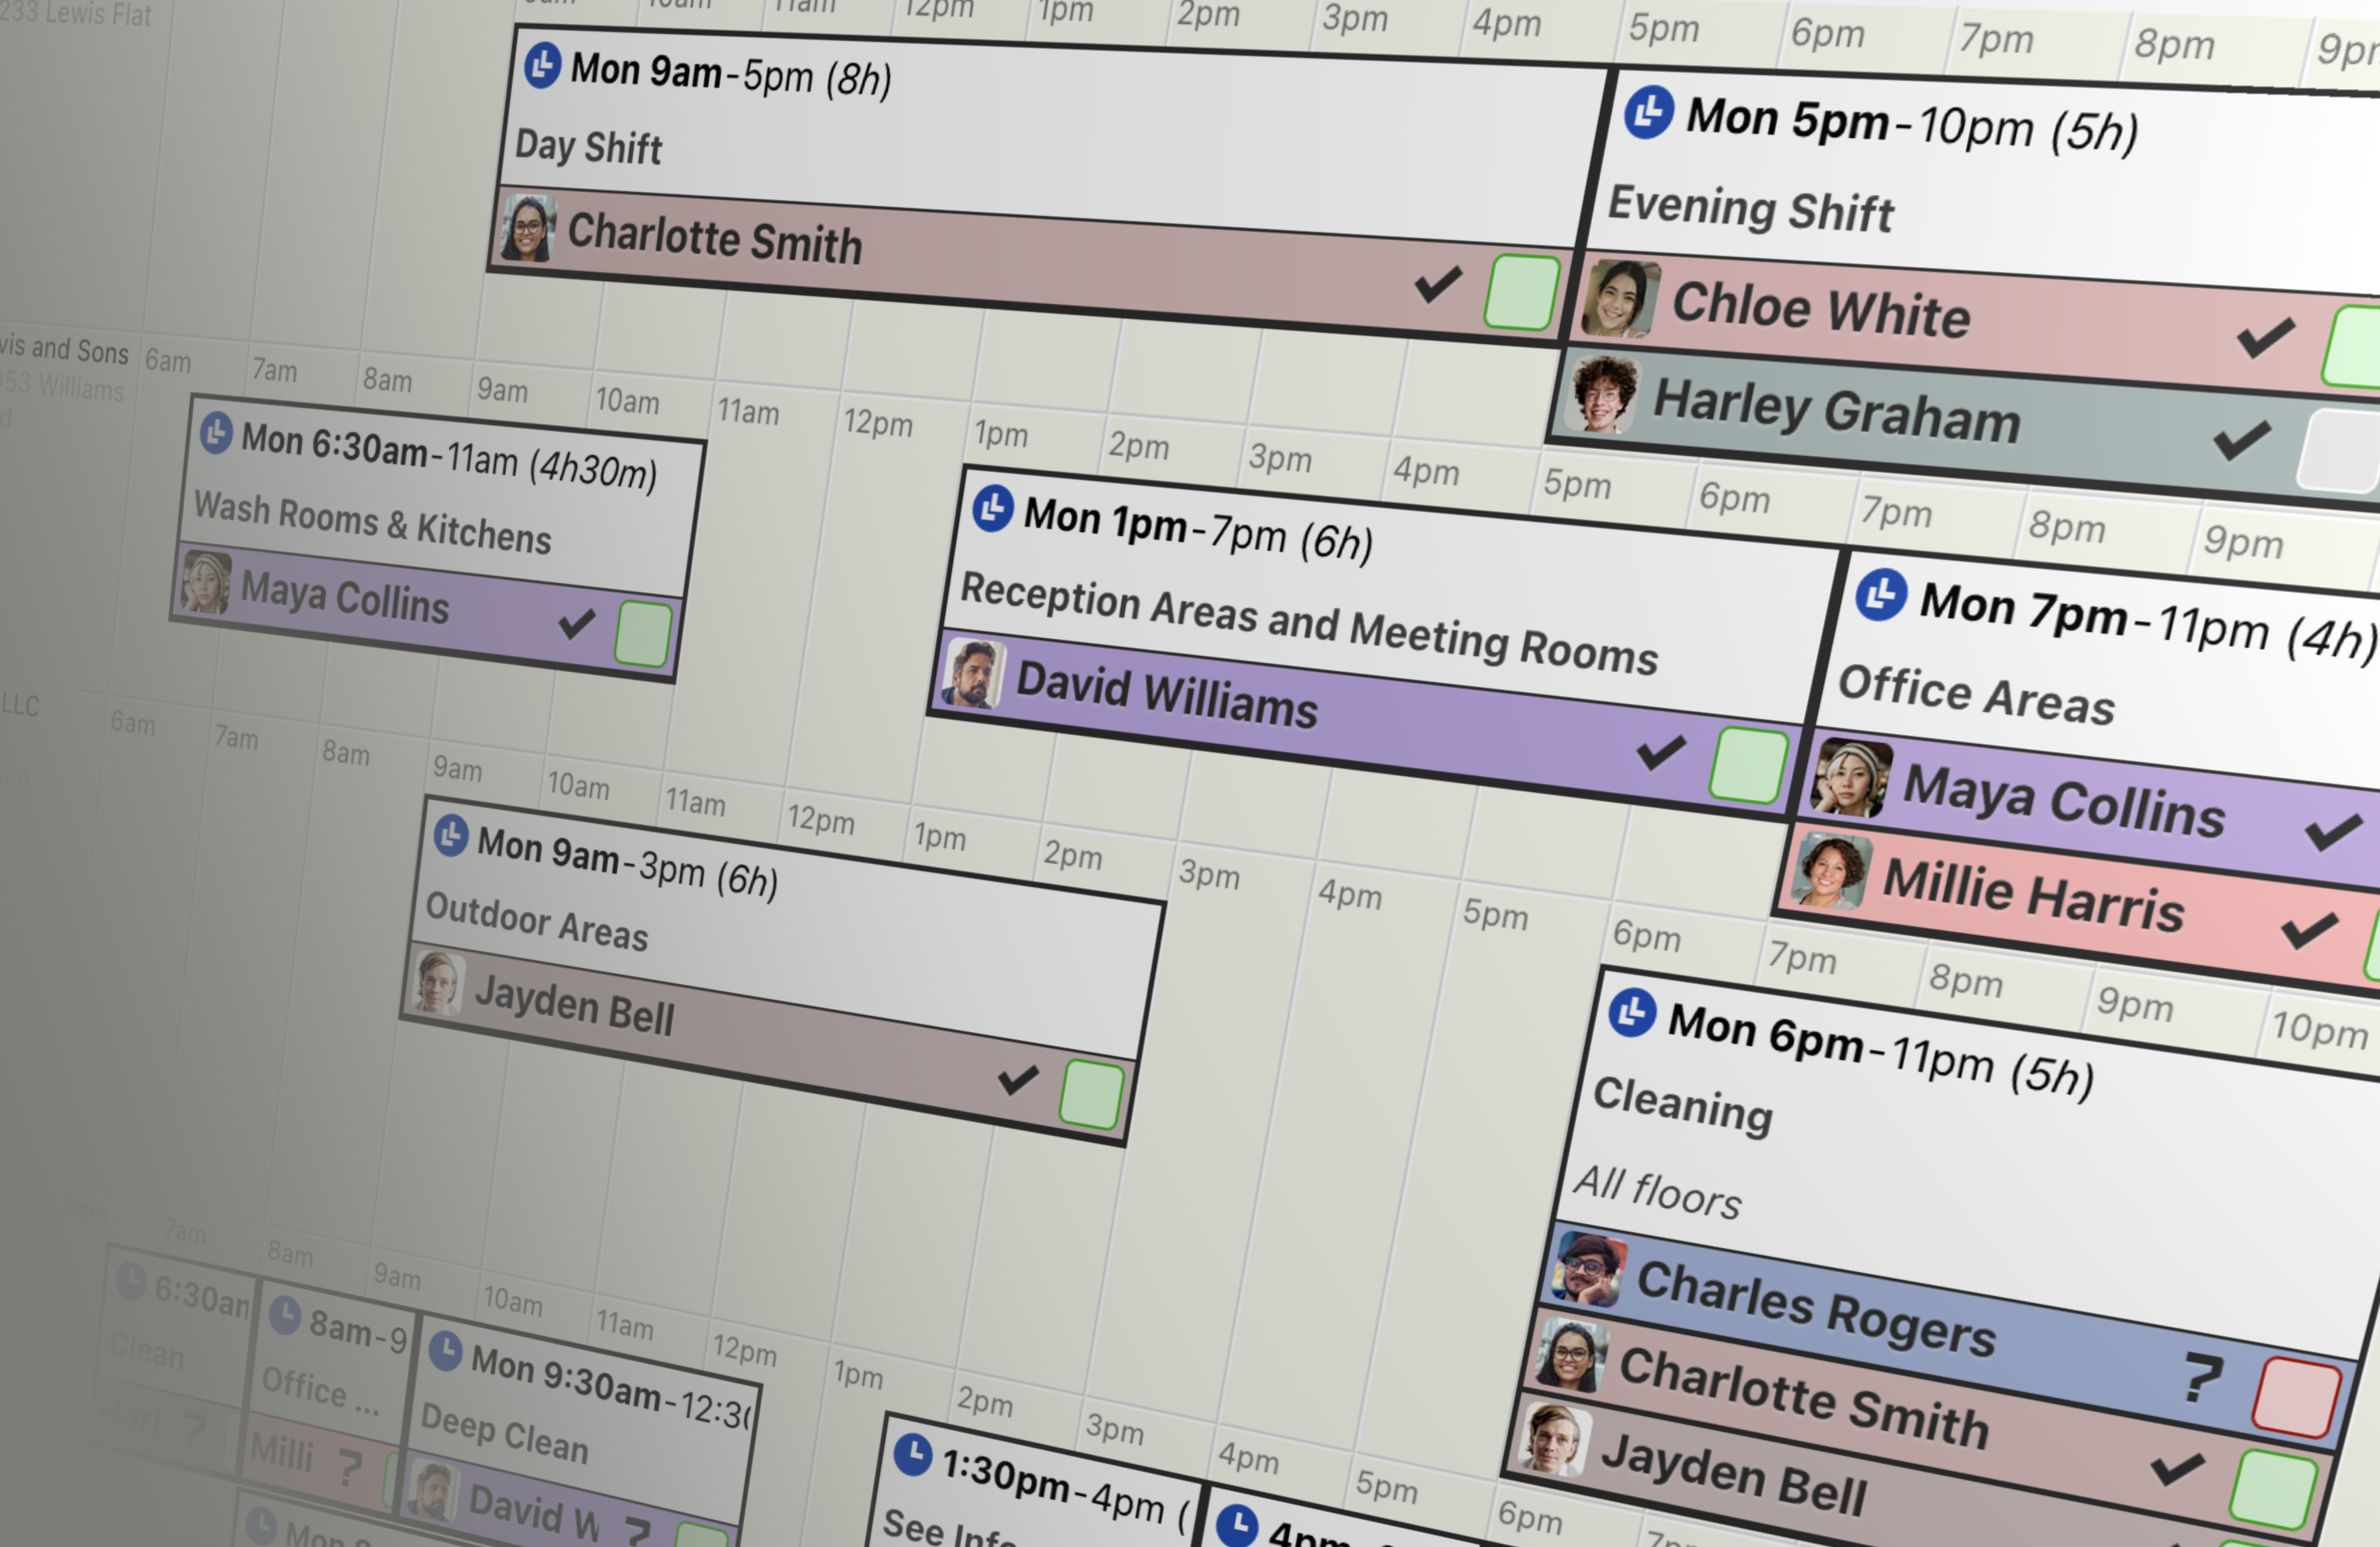Click clock icon on 1:30pm-4pm shift
This screenshot has width=2380, height=1547.
(912, 1454)
